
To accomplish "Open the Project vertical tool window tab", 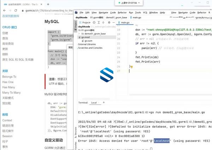I will click(x=76, y=26).
